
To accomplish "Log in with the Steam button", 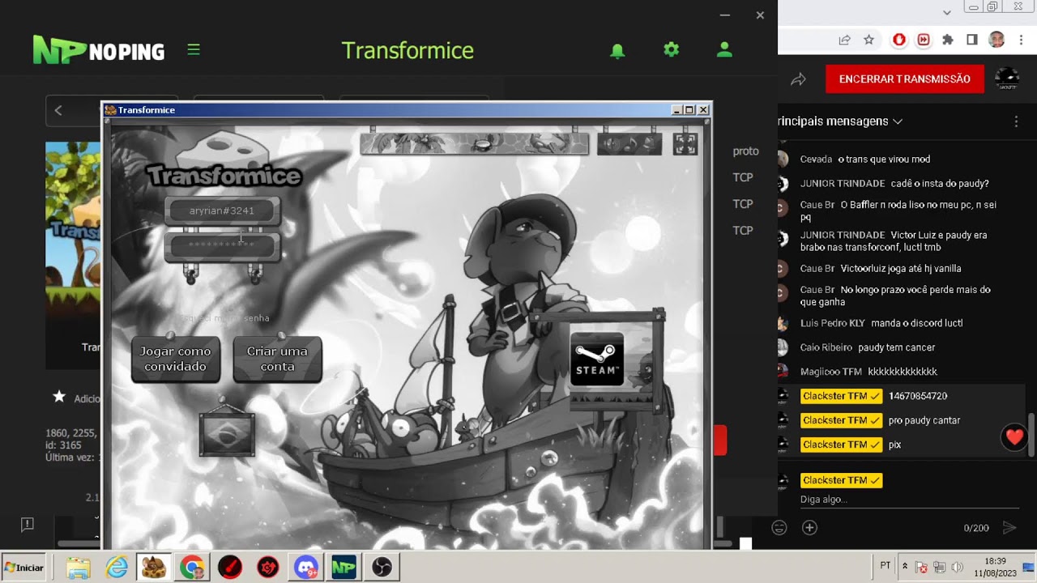I will click(x=597, y=359).
